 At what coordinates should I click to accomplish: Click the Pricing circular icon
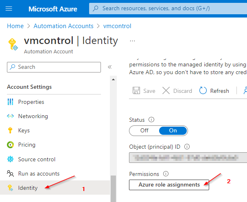tap(11, 145)
